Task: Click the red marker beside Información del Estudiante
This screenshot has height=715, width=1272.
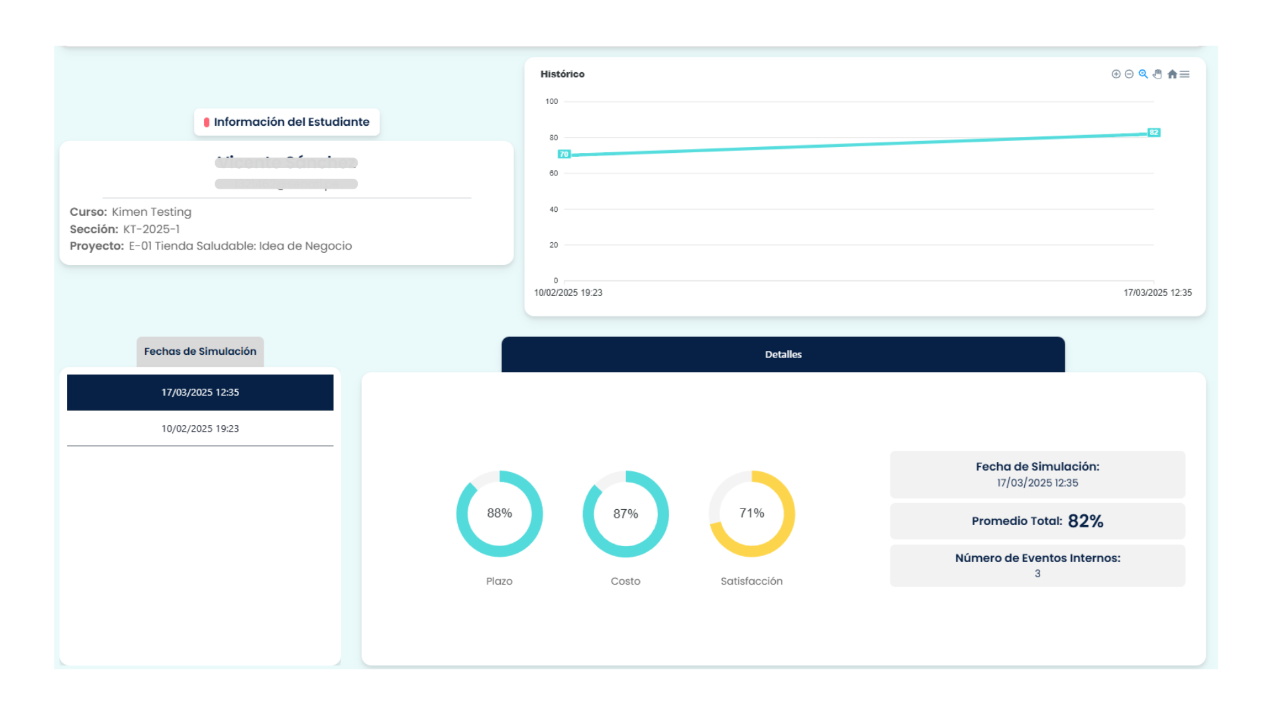Action: coord(207,122)
